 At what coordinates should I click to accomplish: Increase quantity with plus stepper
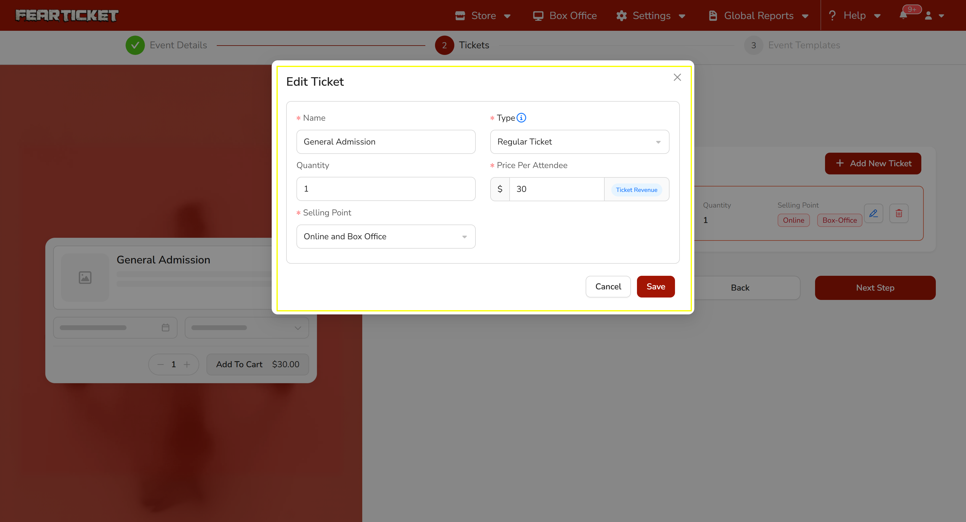tap(187, 364)
